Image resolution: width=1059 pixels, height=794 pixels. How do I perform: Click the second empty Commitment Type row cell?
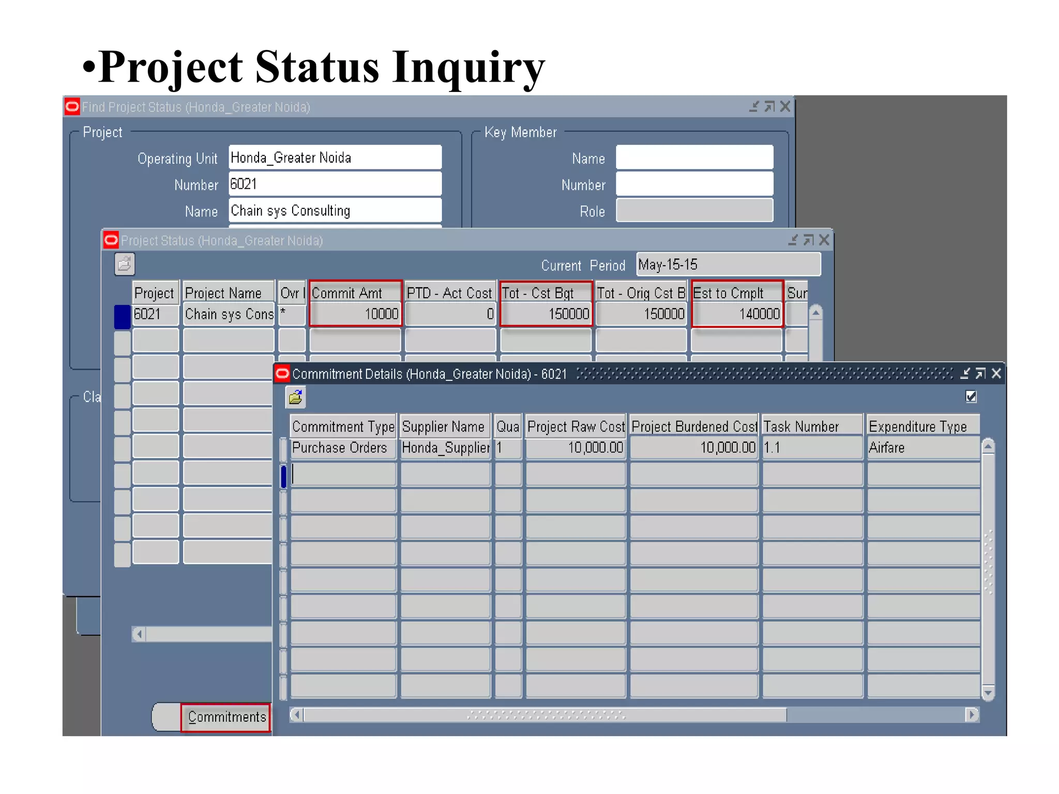tap(343, 500)
